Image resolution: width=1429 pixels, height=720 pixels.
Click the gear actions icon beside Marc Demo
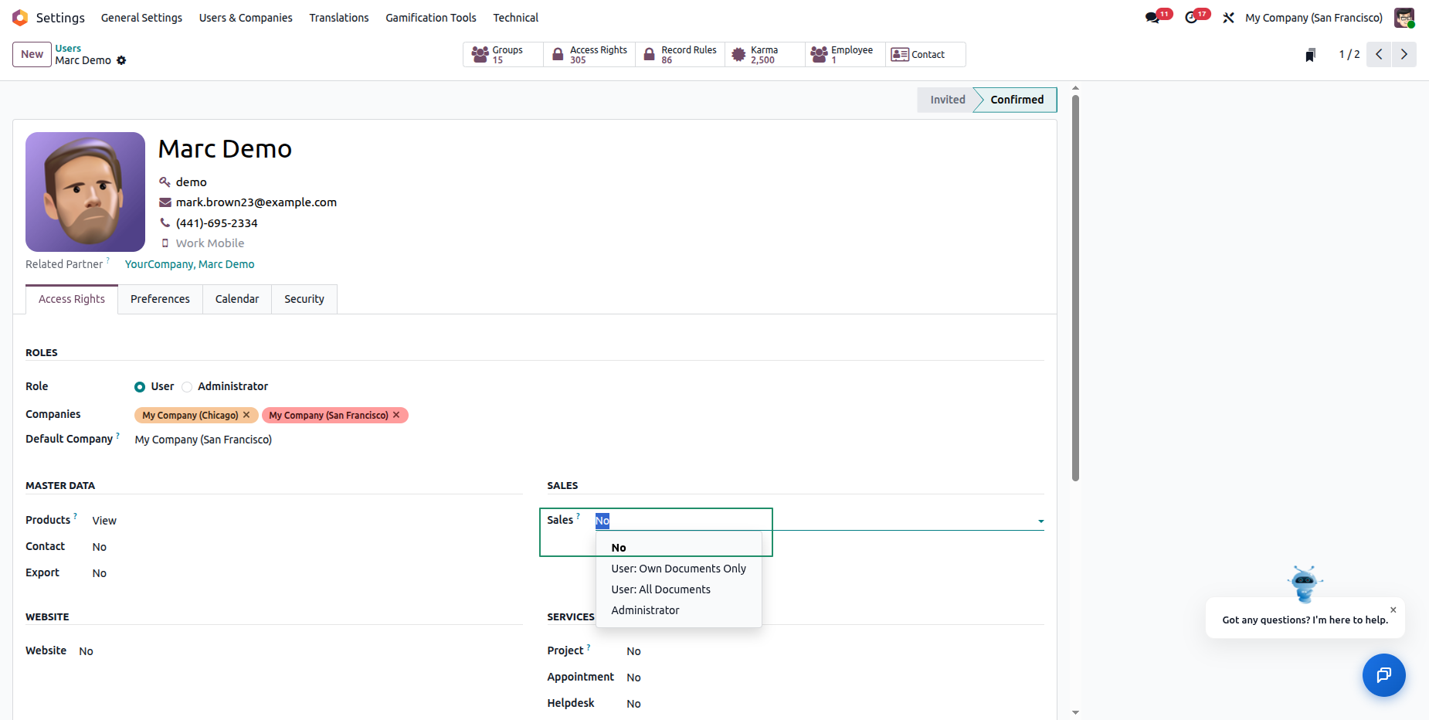[x=121, y=60]
